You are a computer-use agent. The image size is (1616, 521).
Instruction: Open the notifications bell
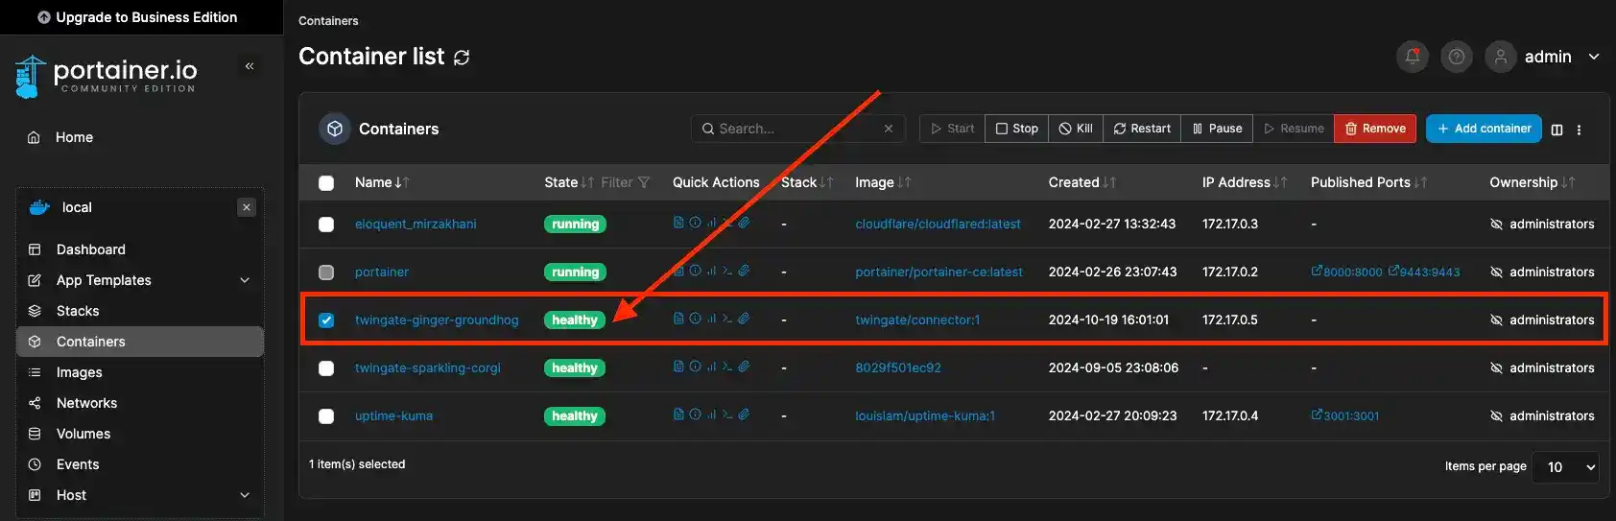click(1412, 57)
